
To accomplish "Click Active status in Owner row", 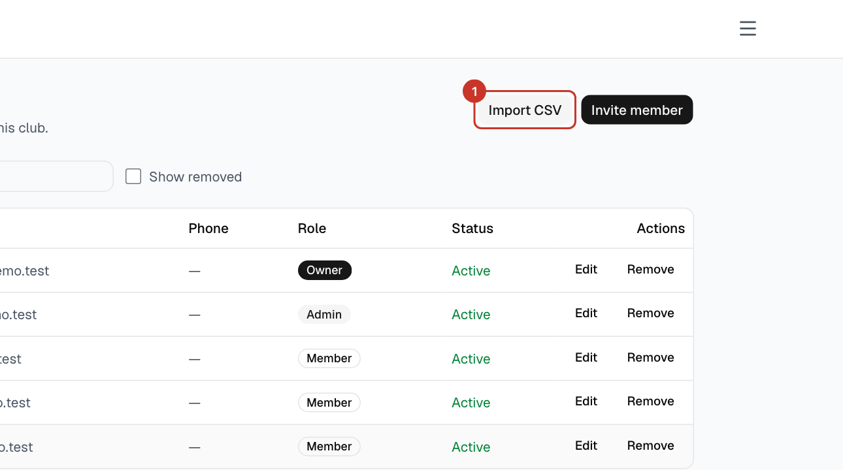I will click(471, 271).
